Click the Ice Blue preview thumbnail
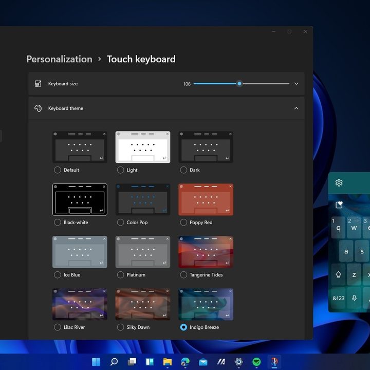 click(80, 252)
